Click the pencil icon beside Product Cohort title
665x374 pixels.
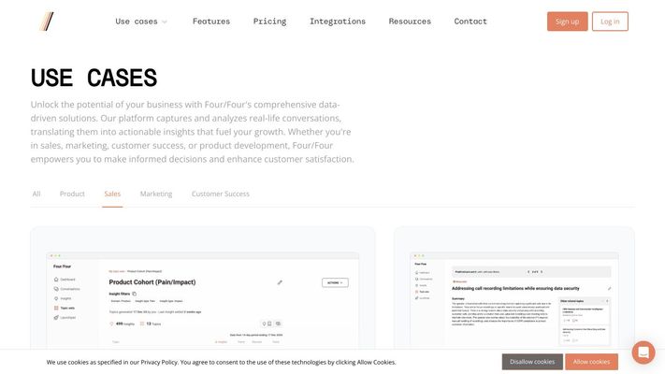click(x=280, y=282)
